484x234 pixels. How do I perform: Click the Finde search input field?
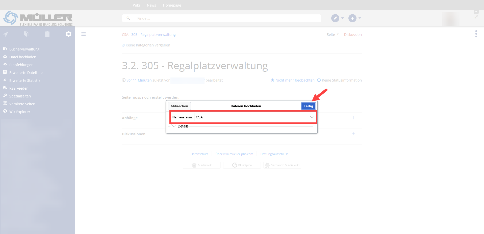(221, 18)
